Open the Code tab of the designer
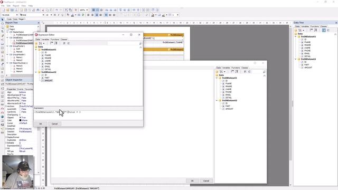The image size is (338, 190). tap(10, 19)
